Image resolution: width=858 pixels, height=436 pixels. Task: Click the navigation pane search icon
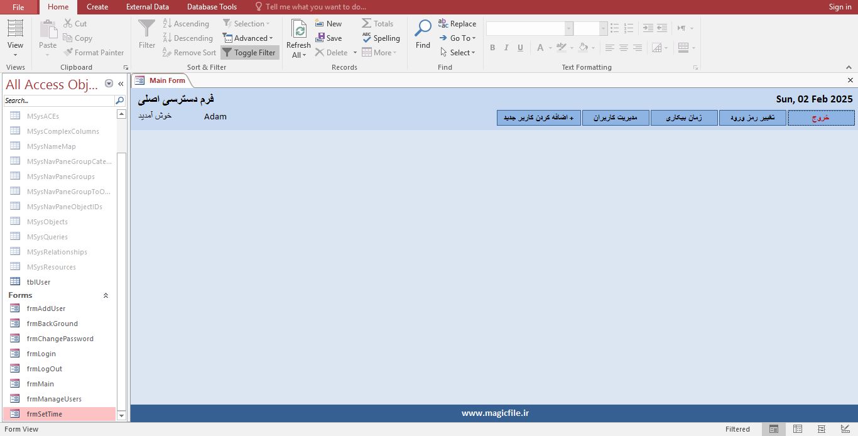119,101
